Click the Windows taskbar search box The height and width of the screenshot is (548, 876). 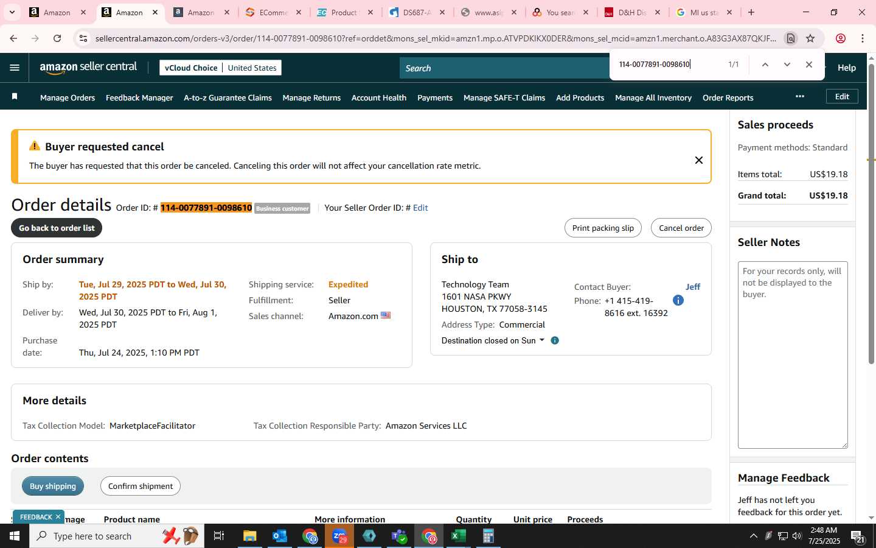point(117,536)
